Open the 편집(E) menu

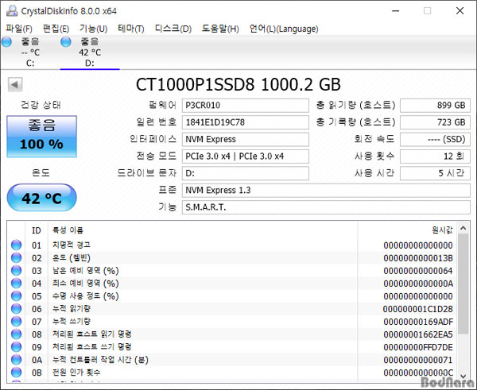click(56, 29)
